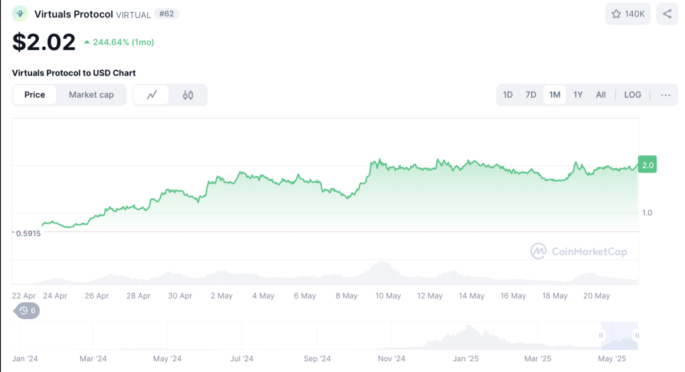Image resolution: width=685 pixels, height=372 pixels.
Task: Choose the 7D time range
Action: coord(530,95)
